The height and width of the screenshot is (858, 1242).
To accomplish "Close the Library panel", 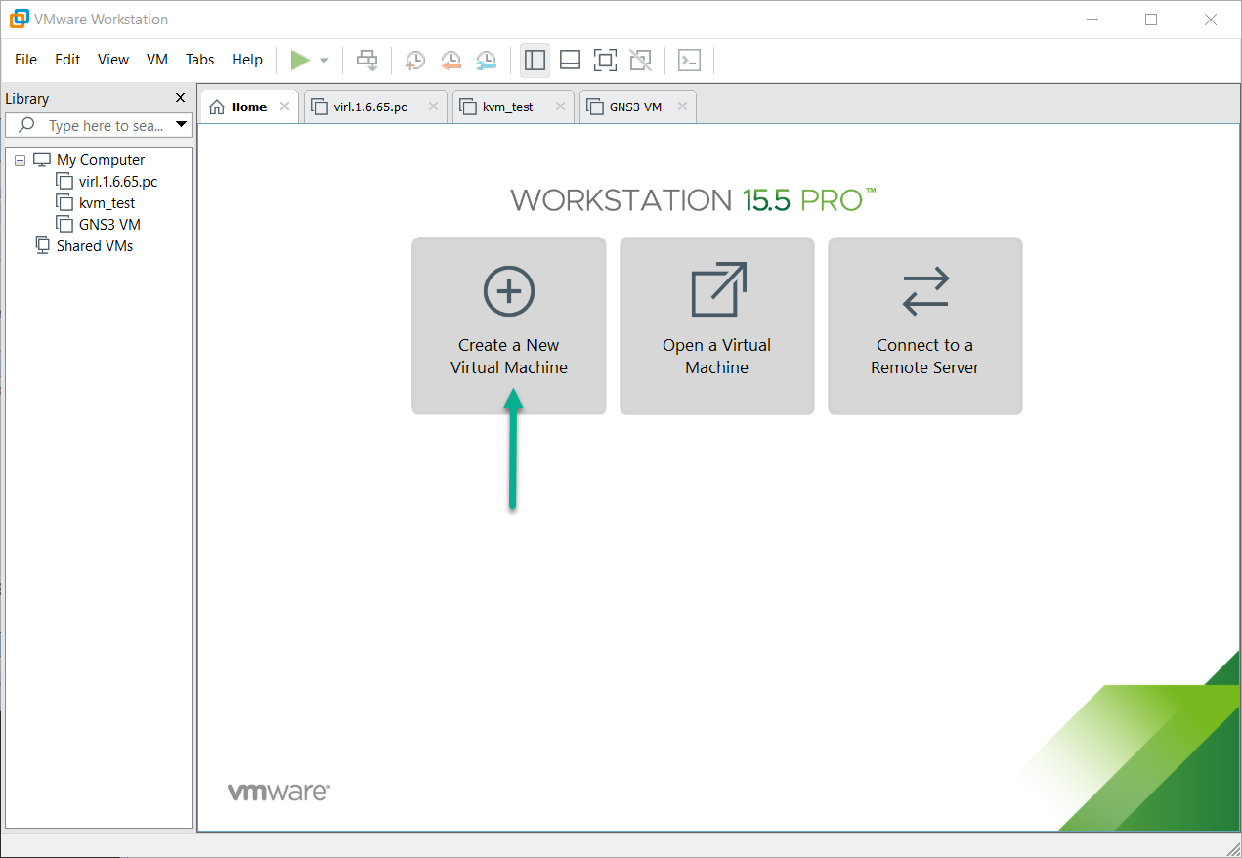I will (180, 98).
